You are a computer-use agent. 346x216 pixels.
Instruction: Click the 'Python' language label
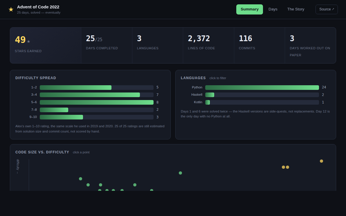point(197,87)
